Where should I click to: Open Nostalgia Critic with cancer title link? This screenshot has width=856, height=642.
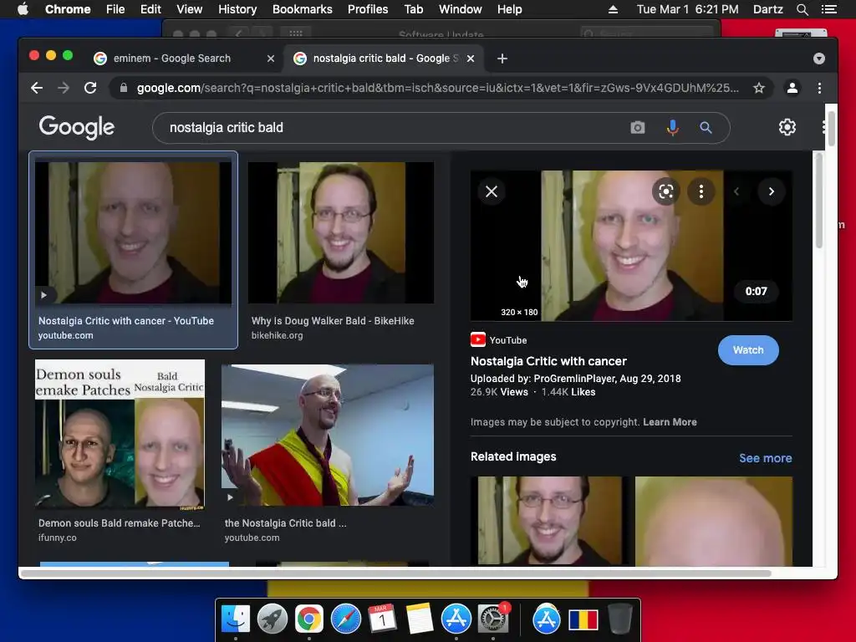tap(548, 361)
